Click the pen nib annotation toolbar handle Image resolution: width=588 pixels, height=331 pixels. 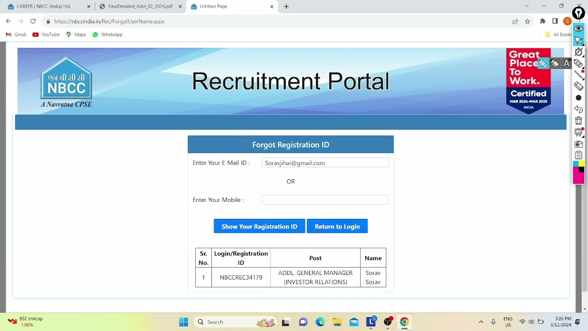coord(578,13)
